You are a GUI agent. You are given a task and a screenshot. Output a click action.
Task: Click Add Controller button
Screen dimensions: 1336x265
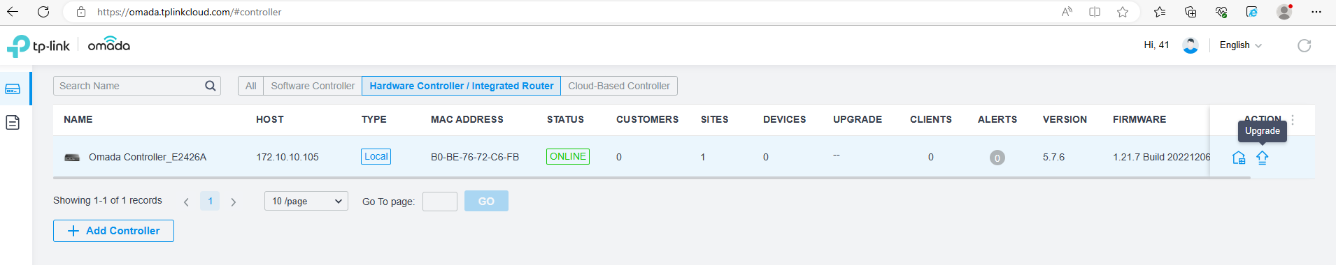point(113,231)
